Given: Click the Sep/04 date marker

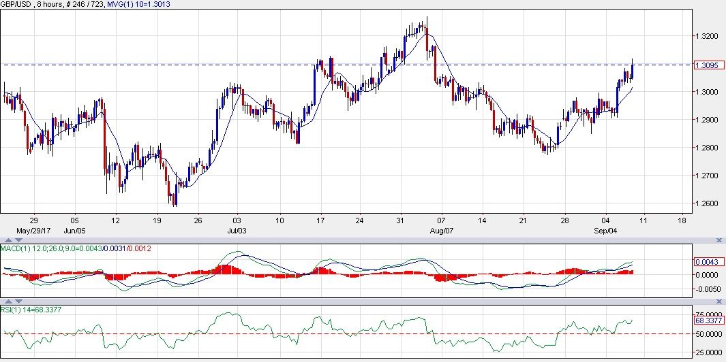Looking at the screenshot, I should (x=605, y=230).
